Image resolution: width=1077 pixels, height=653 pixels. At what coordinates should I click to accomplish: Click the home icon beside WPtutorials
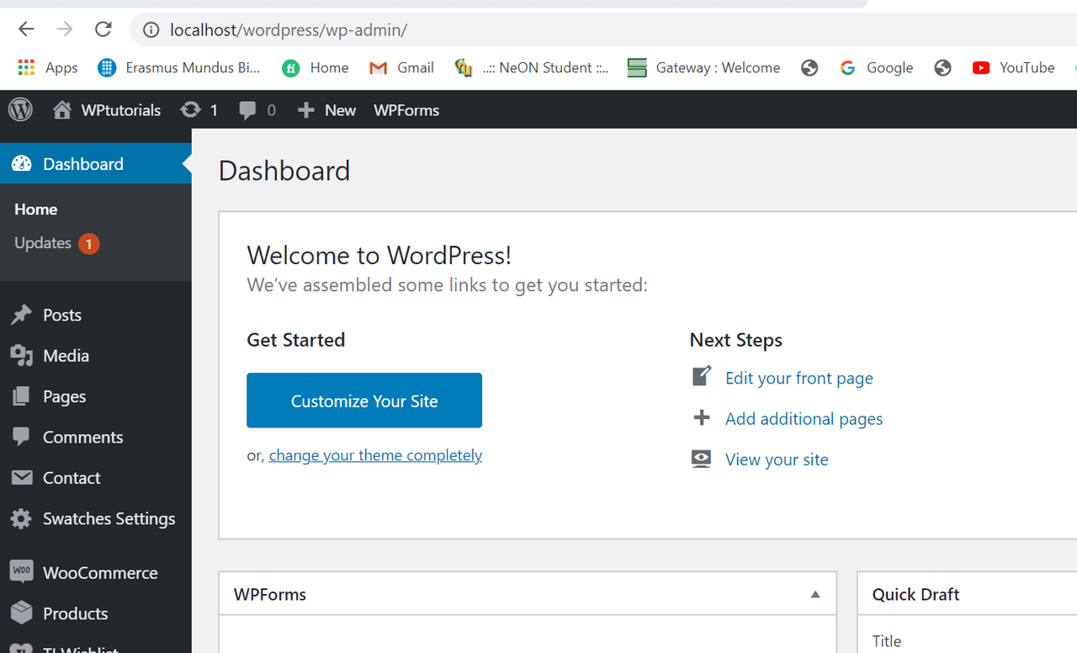pos(62,110)
